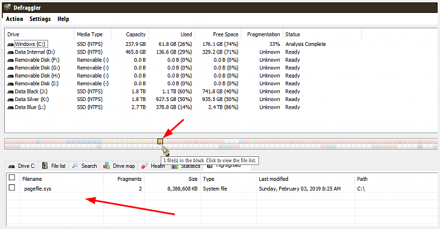
Task: Sort drives by Fragmentation column
Action: [x=262, y=34]
